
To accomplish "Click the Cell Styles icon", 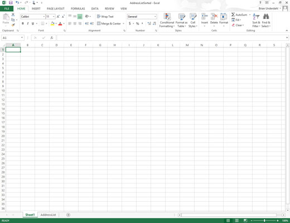I will [x=193, y=16].
